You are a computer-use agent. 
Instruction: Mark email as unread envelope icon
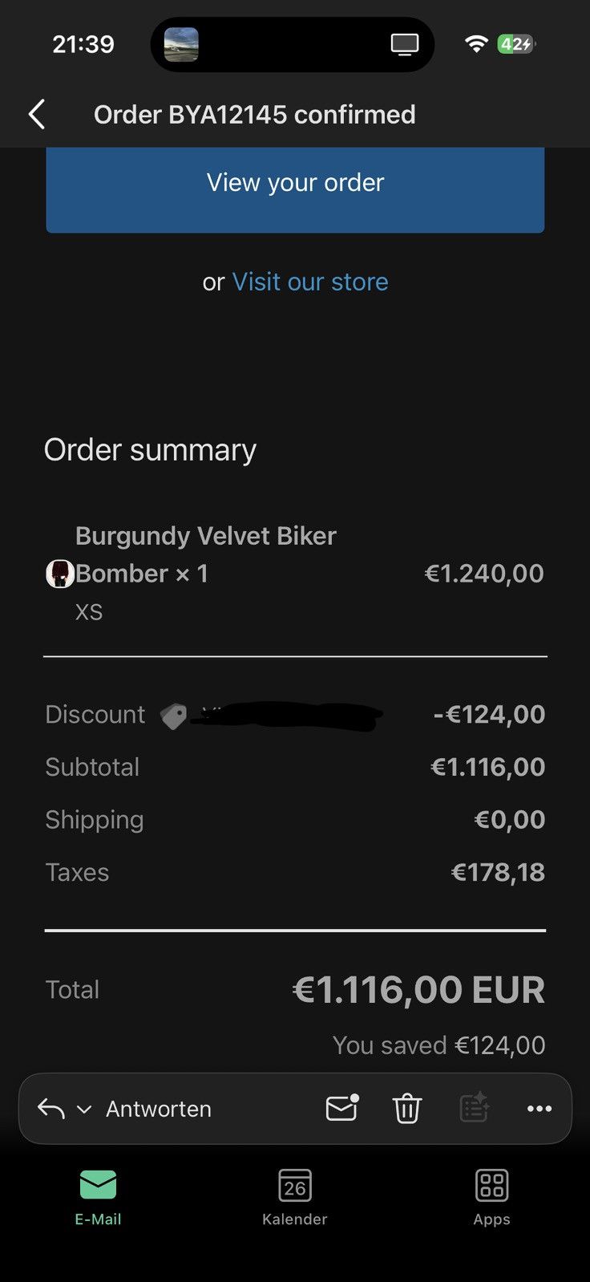[342, 1108]
